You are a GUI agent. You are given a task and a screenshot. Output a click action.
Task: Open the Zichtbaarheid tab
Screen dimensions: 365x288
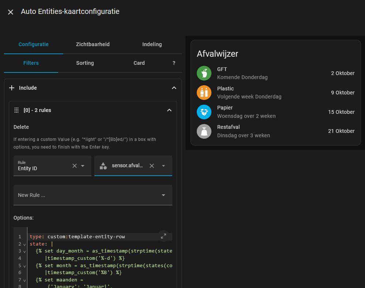pyautogui.click(x=93, y=44)
